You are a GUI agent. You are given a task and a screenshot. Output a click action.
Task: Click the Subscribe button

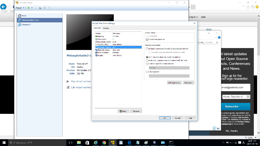tap(235, 107)
